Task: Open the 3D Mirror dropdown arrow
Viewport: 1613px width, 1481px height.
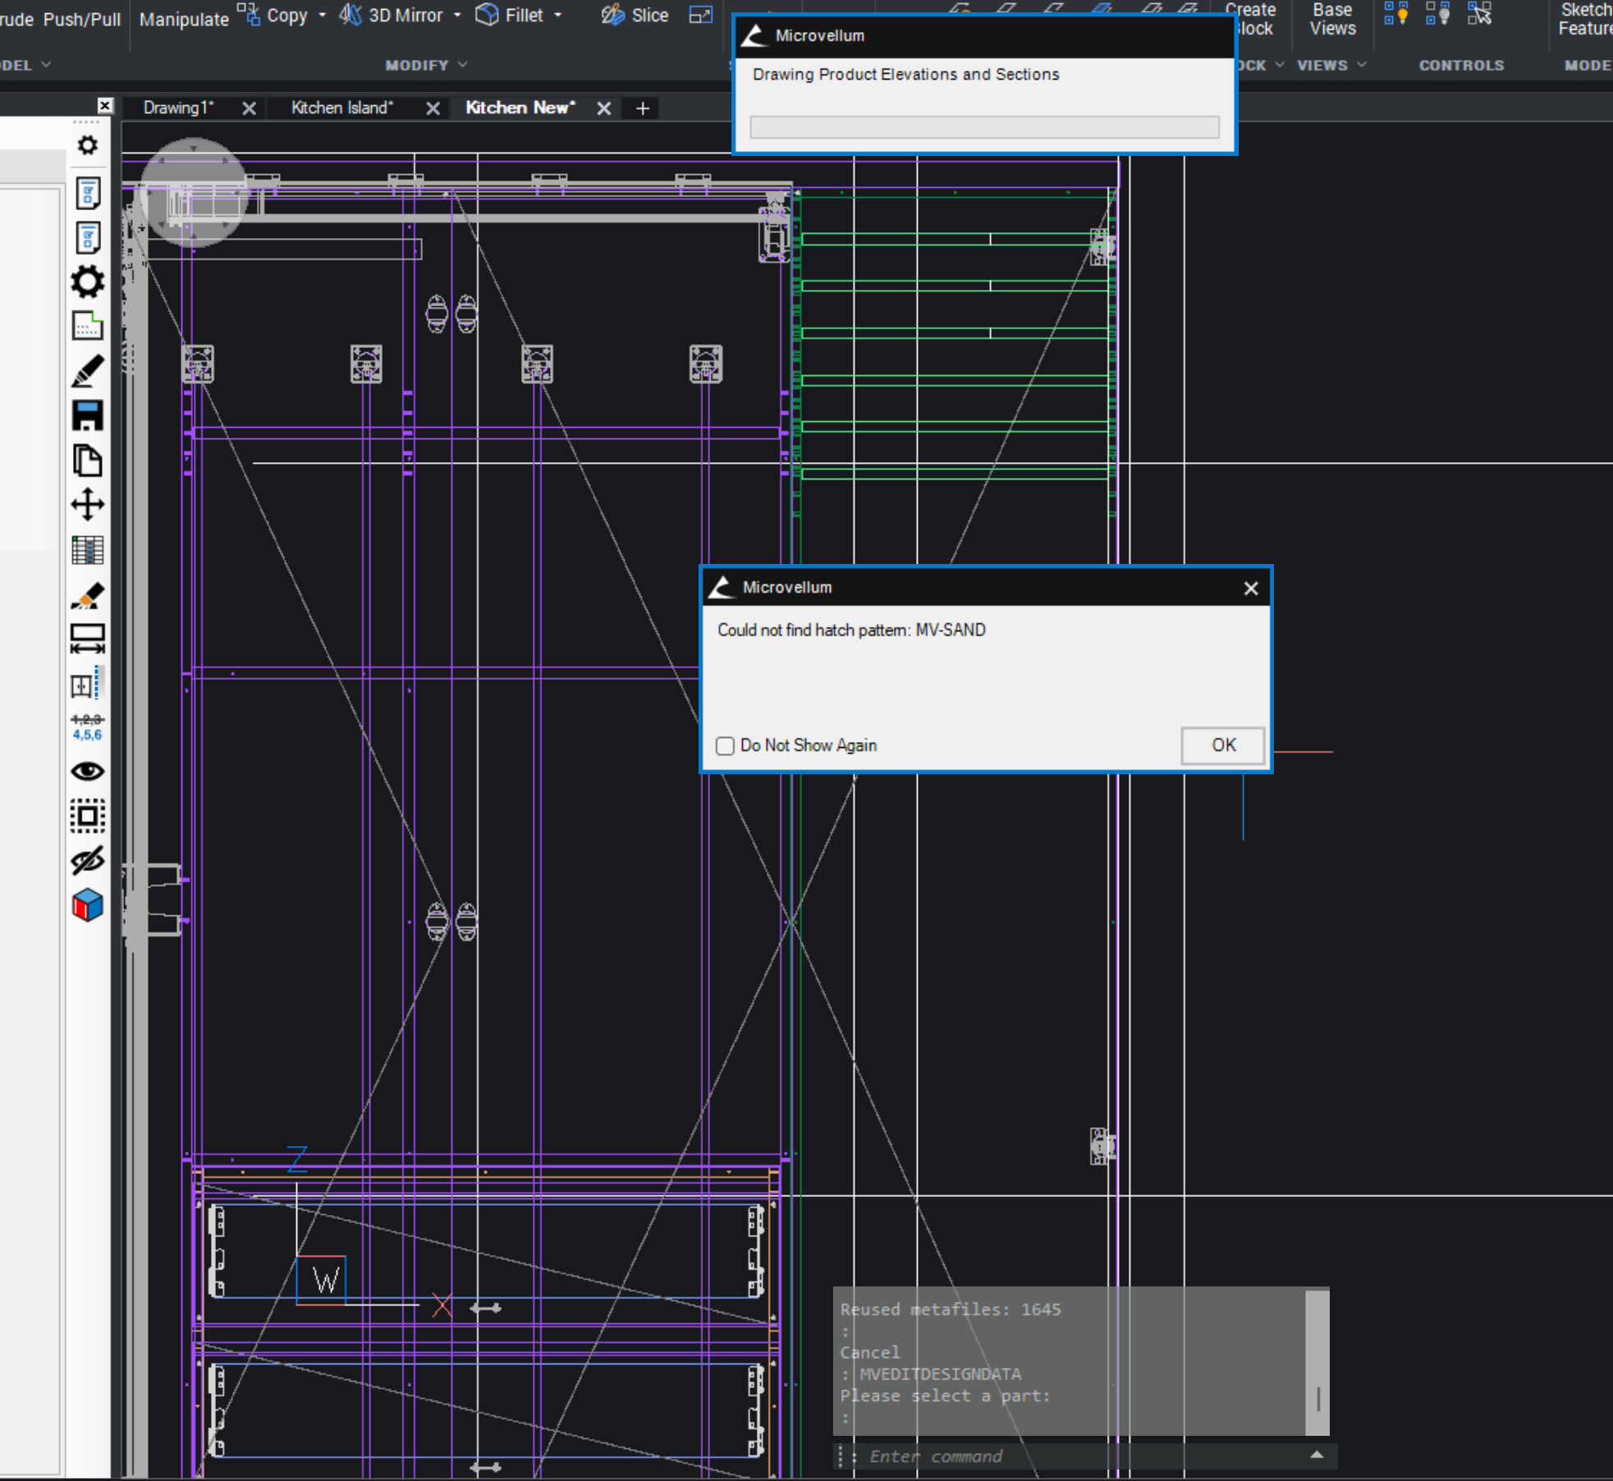Action: pyautogui.click(x=457, y=16)
